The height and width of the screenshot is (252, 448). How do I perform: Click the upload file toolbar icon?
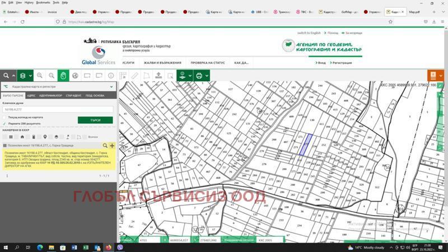point(158,76)
